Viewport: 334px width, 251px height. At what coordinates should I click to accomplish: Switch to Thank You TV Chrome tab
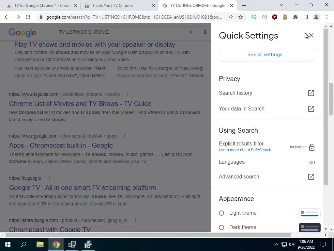(x=119, y=6)
